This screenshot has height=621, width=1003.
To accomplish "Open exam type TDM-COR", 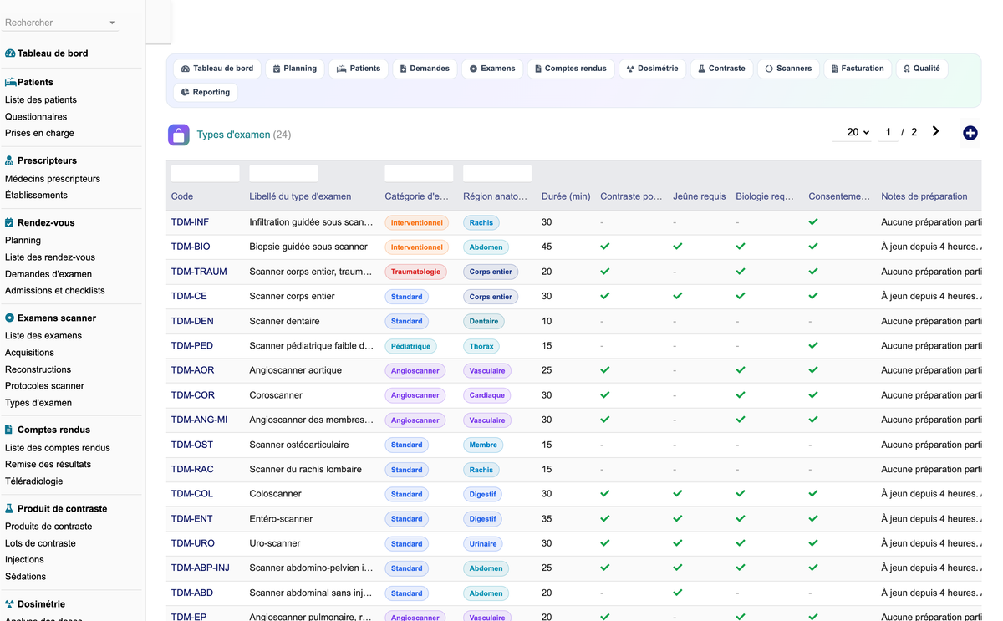I will click(x=193, y=395).
